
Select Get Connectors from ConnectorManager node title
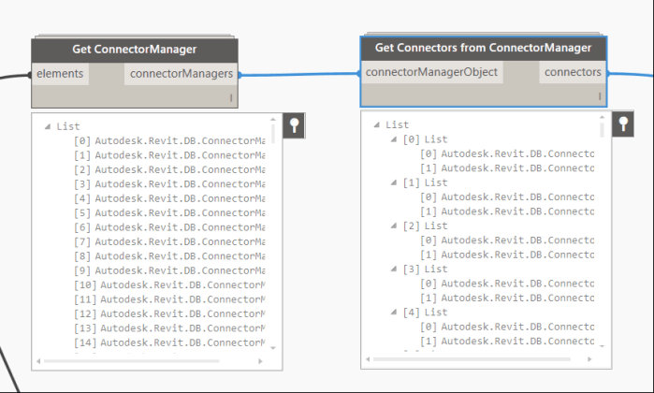(483, 47)
